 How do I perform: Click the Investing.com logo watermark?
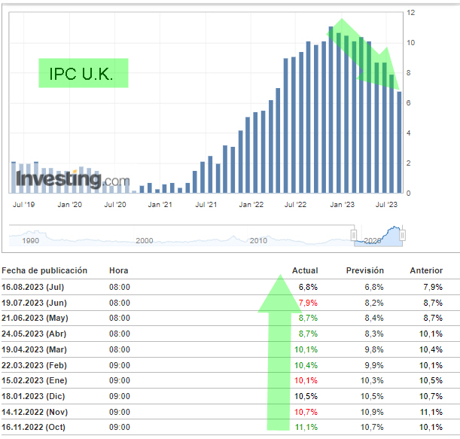[72, 180]
